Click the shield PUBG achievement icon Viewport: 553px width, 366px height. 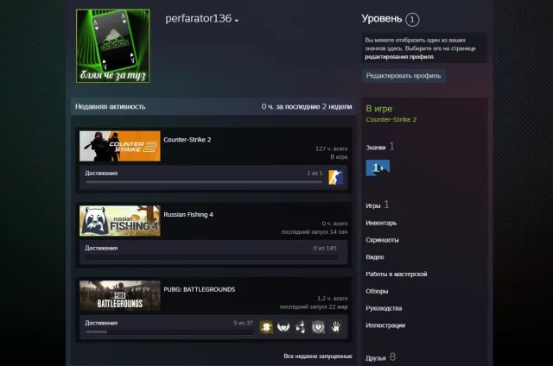[318, 327]
